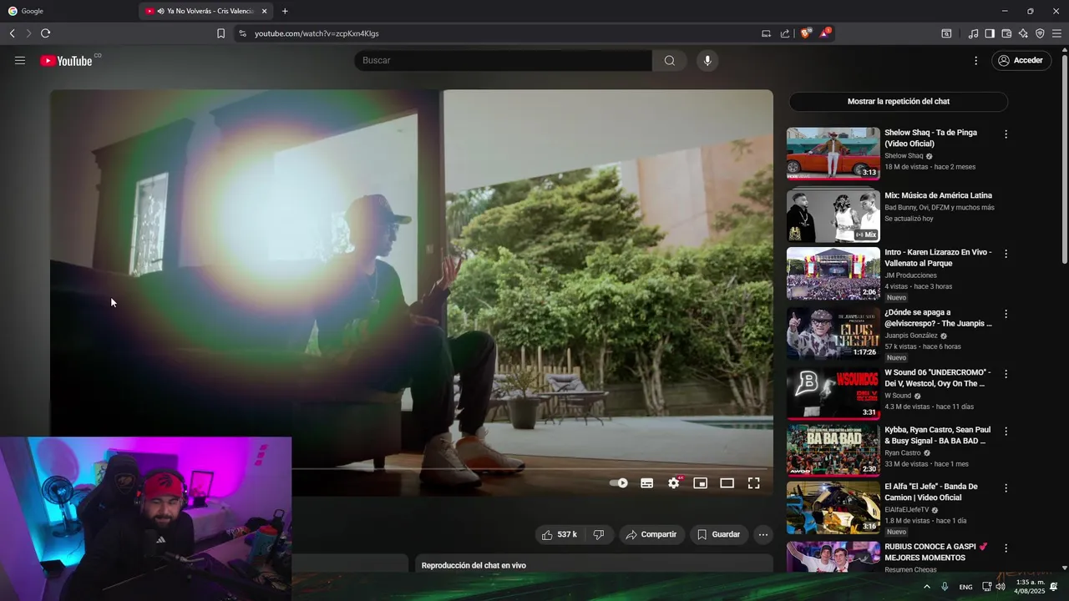Click Mostrar la repetición del chat

click(x=899, y=101)
